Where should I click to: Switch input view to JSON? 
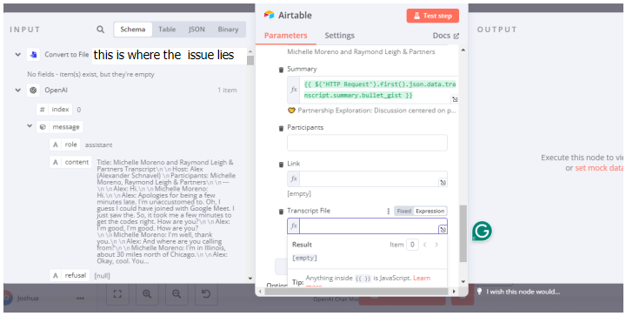pyautogui.click(x=196, y=30)
